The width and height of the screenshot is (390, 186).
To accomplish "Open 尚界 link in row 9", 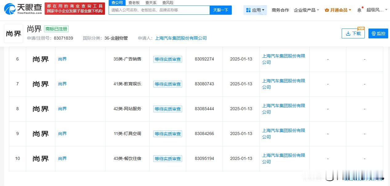I will click(62, 134).
